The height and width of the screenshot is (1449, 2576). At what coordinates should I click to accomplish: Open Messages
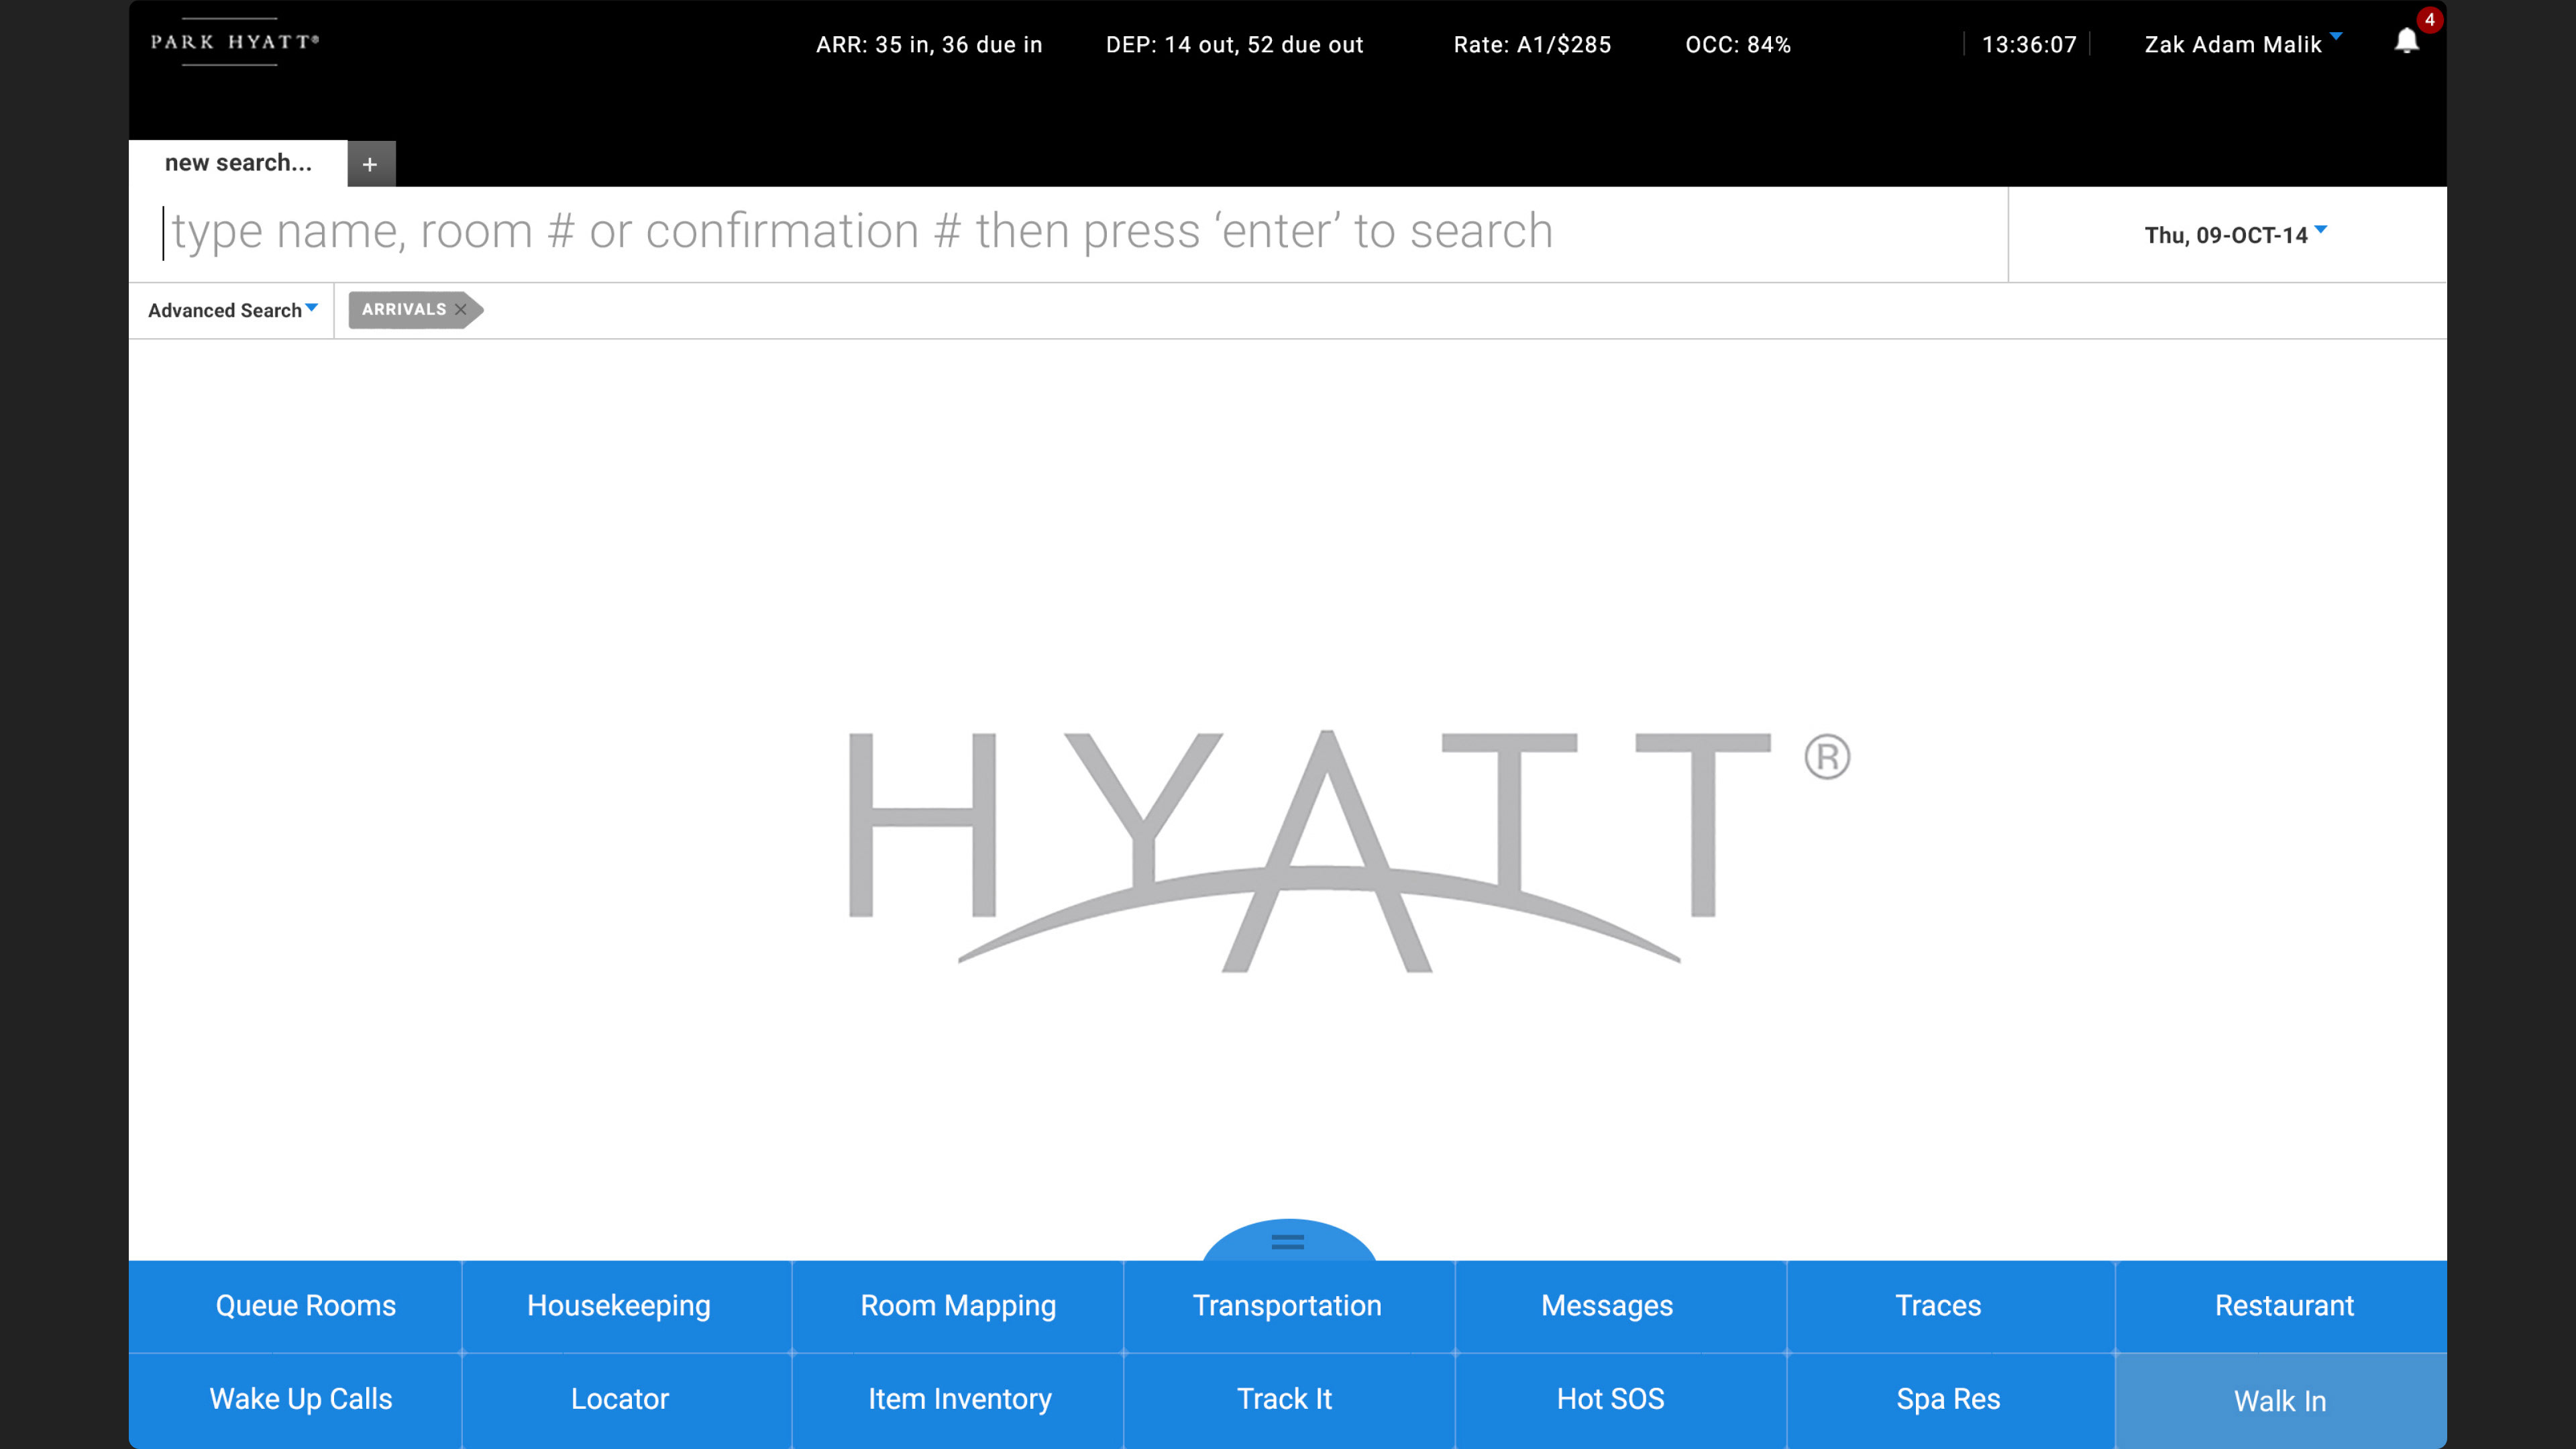coord(1620,1306)
